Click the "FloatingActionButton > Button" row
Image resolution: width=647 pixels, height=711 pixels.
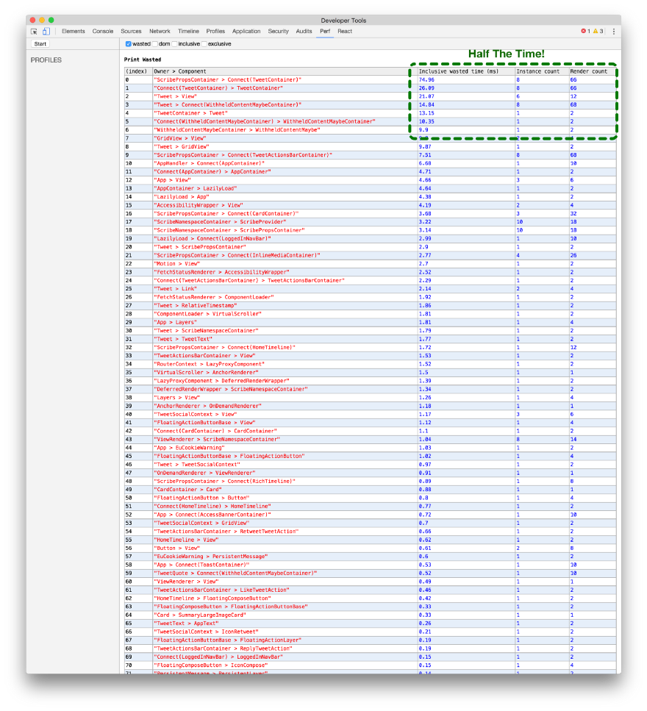click(370, 498)
